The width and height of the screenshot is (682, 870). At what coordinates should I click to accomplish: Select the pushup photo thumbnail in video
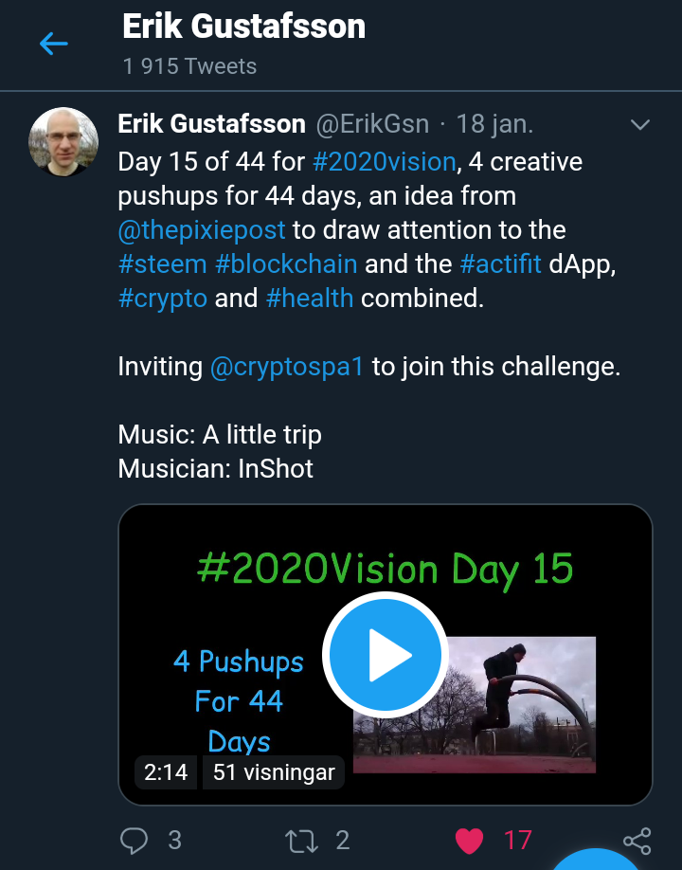pos(475,705)
